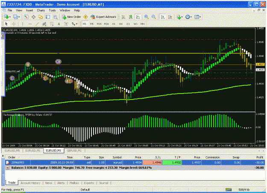
Task: Select the equidistant channel tool
Action: pos(44,24)
